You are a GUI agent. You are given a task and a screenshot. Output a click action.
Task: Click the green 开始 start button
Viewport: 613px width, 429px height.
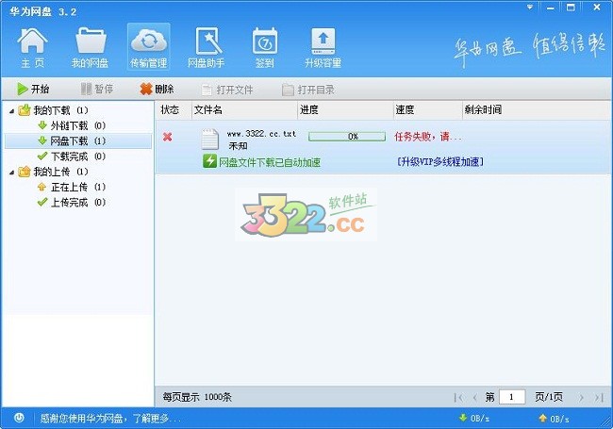[x=33, y=89]
